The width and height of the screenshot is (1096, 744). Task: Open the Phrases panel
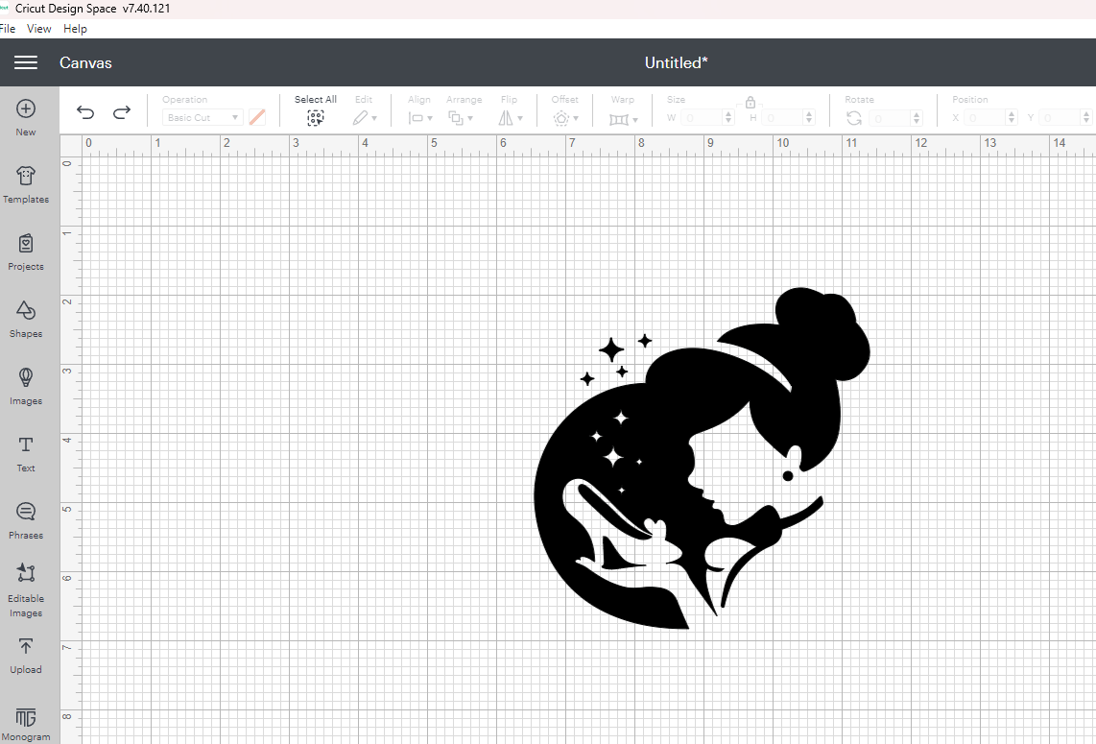[x=26, y=520]
